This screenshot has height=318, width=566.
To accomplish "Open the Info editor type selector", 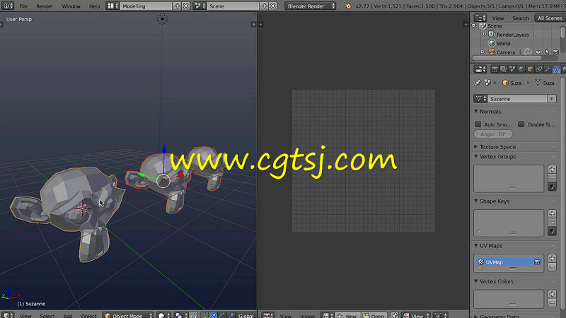I will pyautogui.click(x=7, y=6).
